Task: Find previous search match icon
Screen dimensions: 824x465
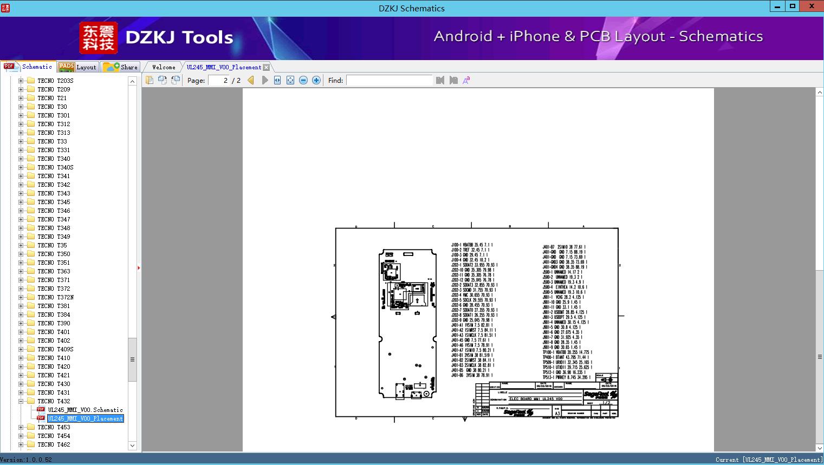Action: [x=440, y=80]
